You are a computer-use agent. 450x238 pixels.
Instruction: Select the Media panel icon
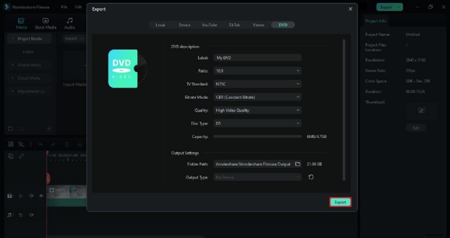tap(21, 23)
